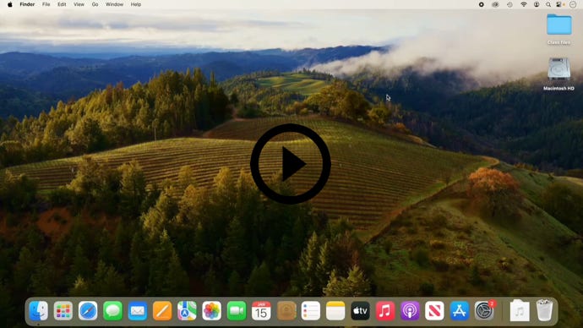Open Spotlight search in the menu bar
This screenshot has height=328, width=583.
[548, 4]
